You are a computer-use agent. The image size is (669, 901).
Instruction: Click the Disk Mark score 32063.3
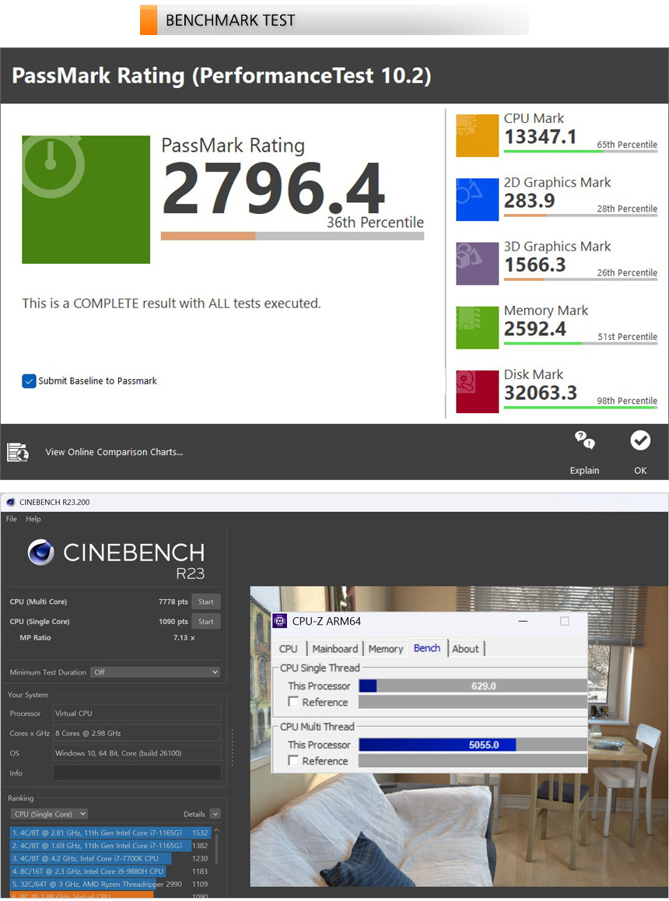[541, 393]
